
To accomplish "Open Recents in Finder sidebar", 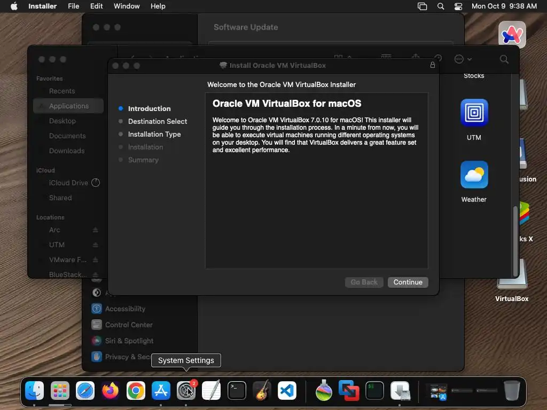I will 62,91.
